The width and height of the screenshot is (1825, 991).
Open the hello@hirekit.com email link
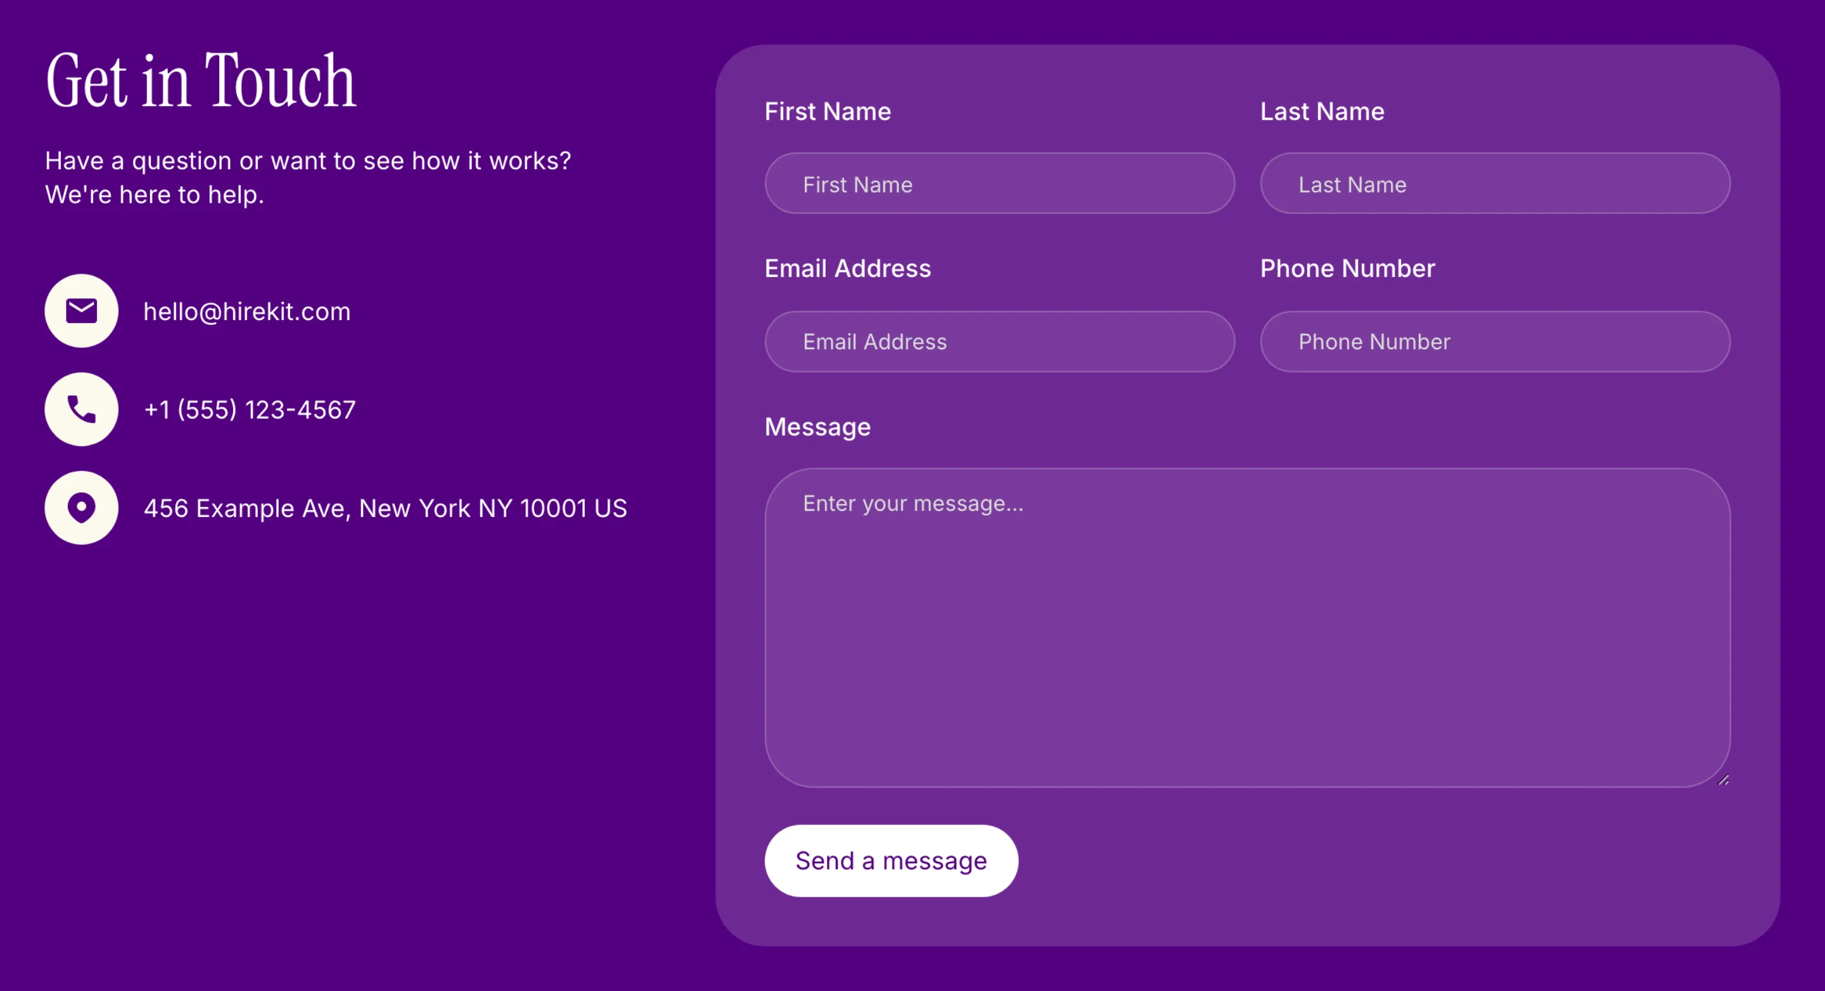click(x=247, y=312)
